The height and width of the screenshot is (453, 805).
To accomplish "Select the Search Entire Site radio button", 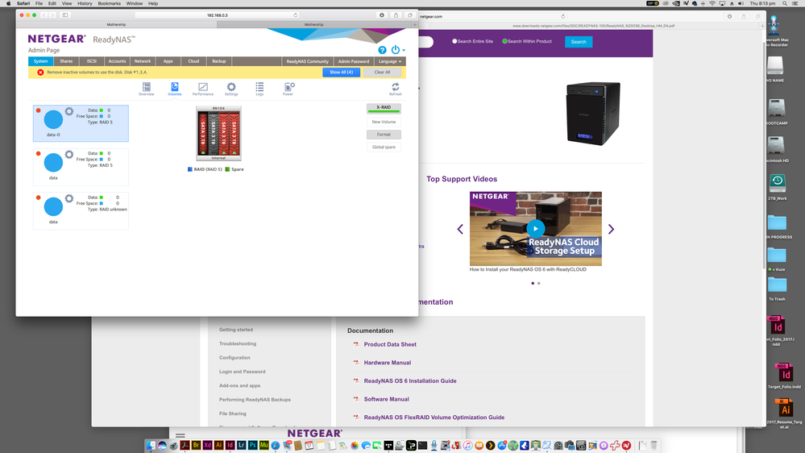I will 454,41.
